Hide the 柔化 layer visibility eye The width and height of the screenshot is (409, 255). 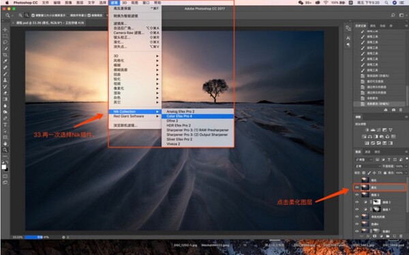coord(357,187)
